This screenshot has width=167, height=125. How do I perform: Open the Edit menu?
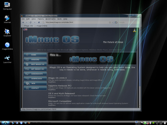tap(28, 19)
